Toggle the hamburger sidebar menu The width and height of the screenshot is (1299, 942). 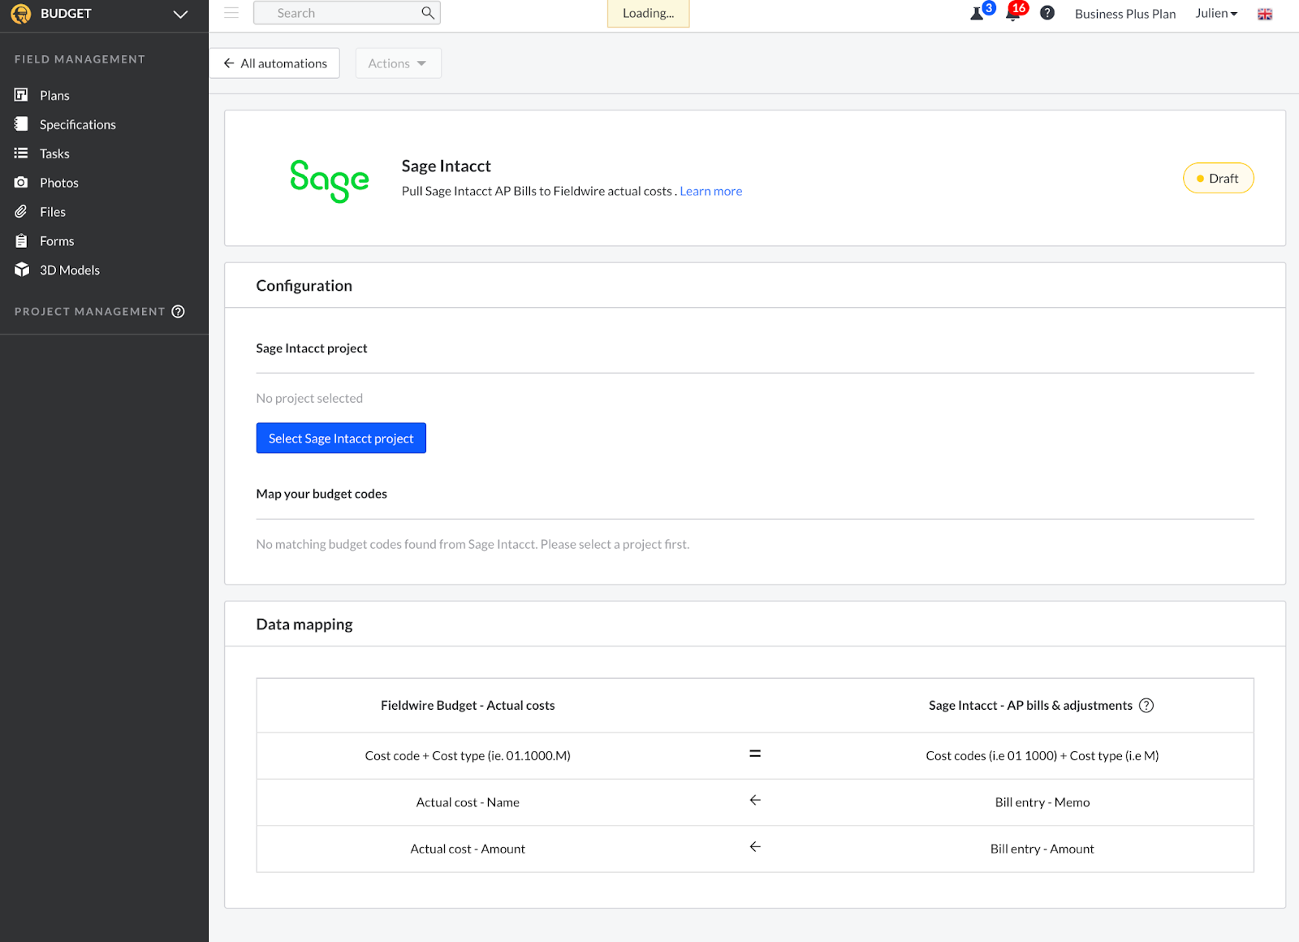(231, 13)
